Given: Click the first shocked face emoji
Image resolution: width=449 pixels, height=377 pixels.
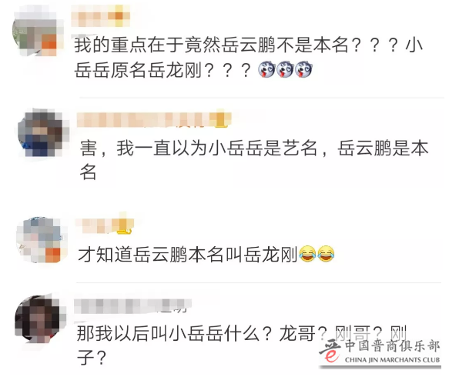Looking at the screenshot, I should [x=266, y=70].
